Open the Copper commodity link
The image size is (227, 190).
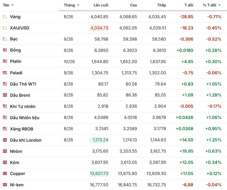[x=18, y=174]
